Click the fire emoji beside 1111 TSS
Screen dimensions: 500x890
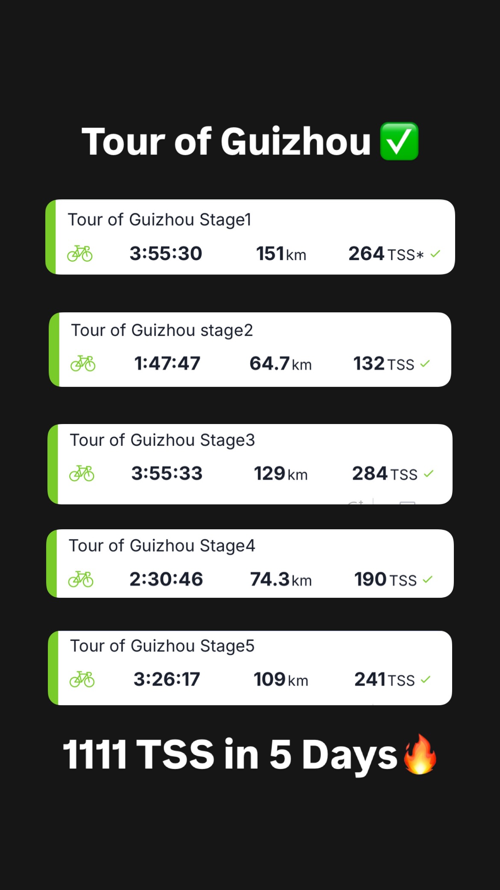(x=421, y=754)
